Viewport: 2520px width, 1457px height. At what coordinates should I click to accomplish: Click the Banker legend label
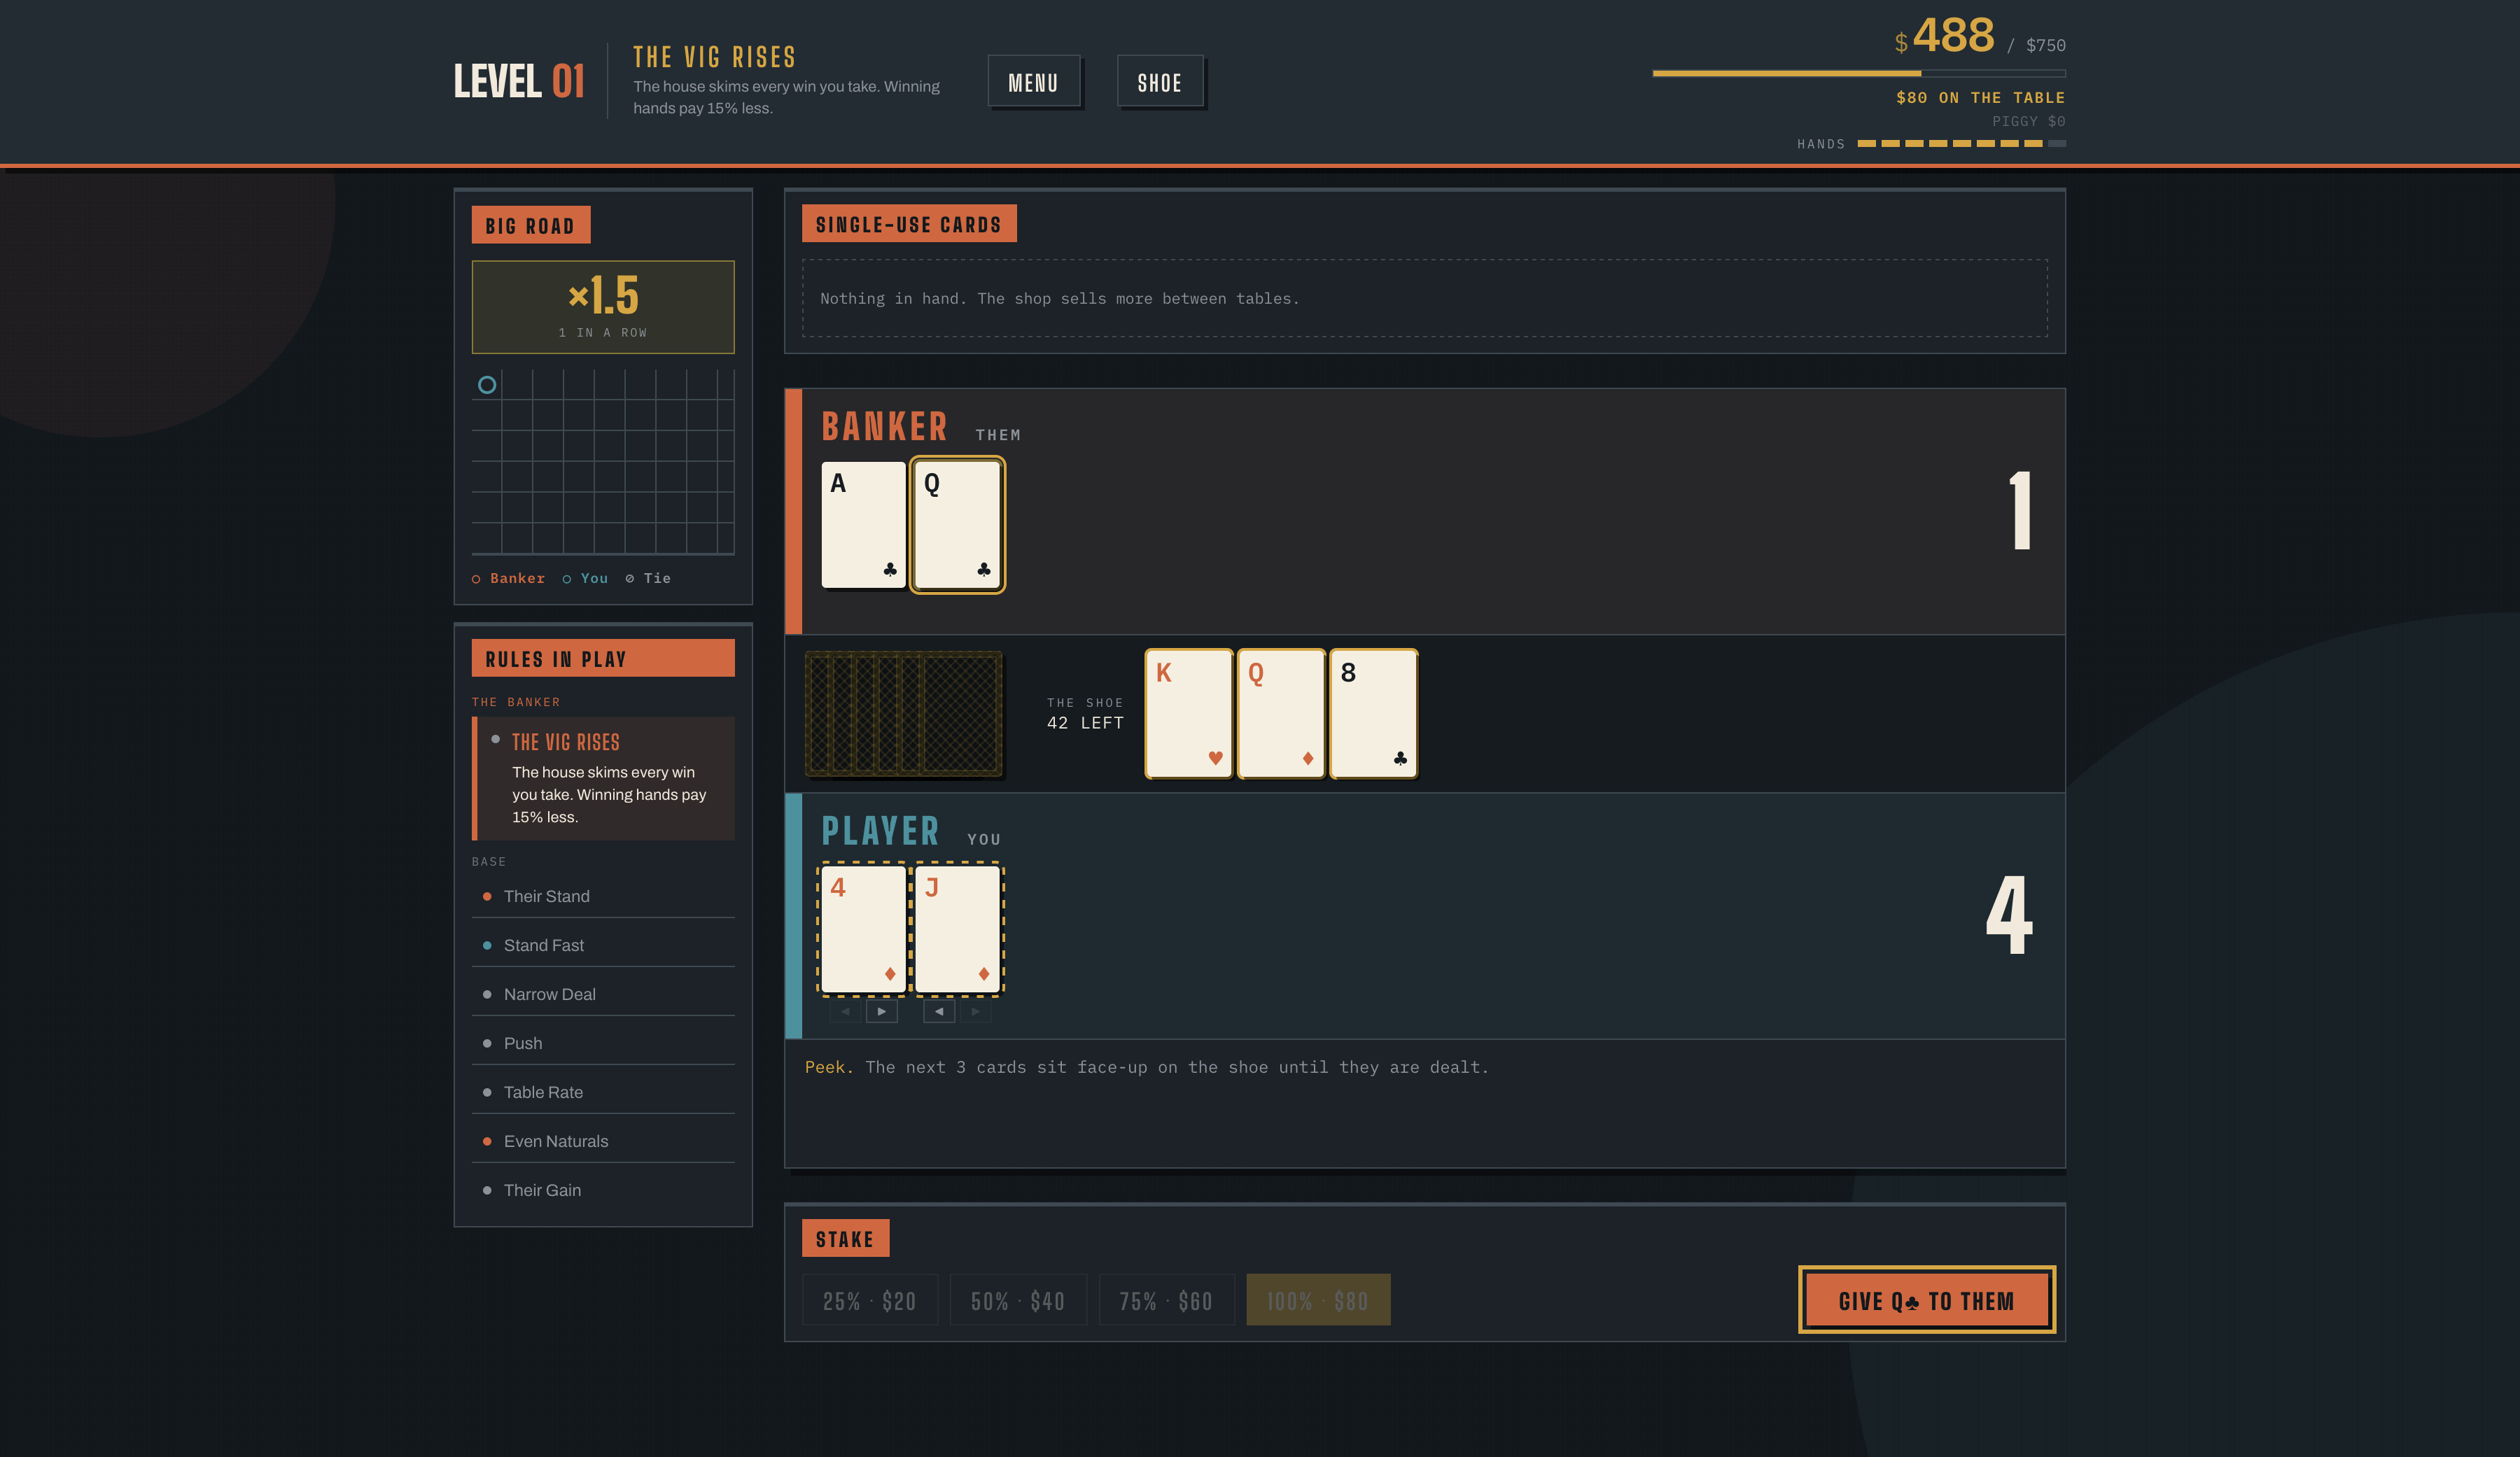508,578
